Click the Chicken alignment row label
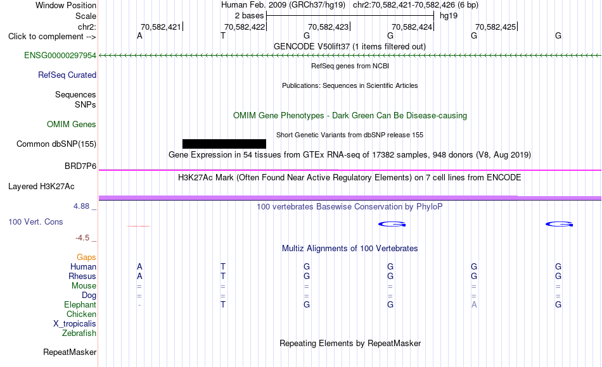The height and width of the screenshot is (367, 602). [x=81, y=314]
